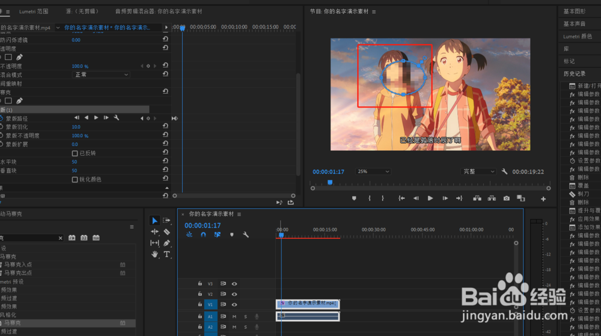The image size is (601, 336).
Task: Step back one frame in program monitor
Action: click(x=416, y=198)
